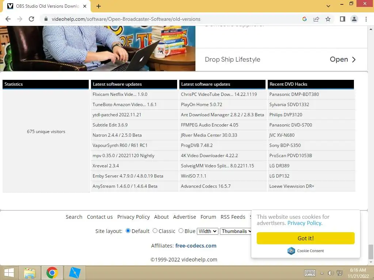
Task: Open Subtitle Edit 3.6.9 entry
Action: pos(110,125)
